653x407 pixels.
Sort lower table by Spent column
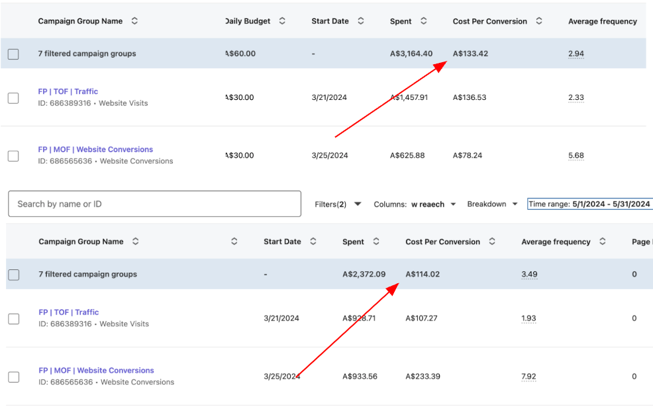(376, 242)
